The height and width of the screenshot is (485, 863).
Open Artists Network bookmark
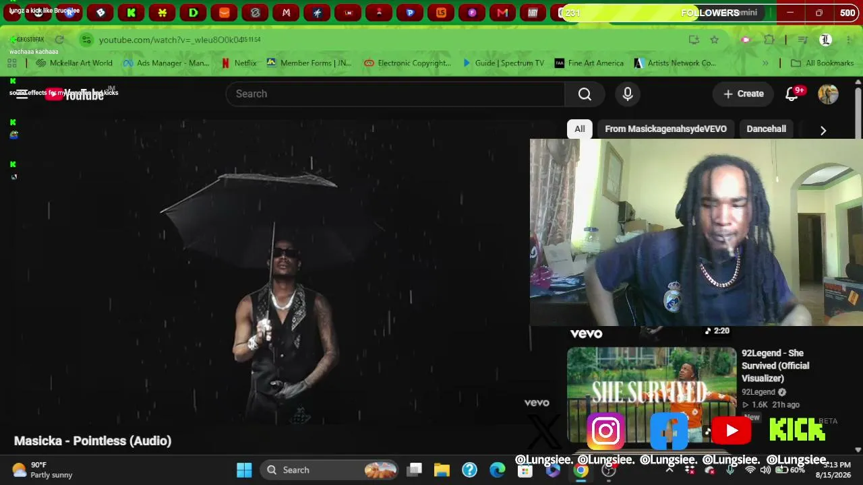675,63
